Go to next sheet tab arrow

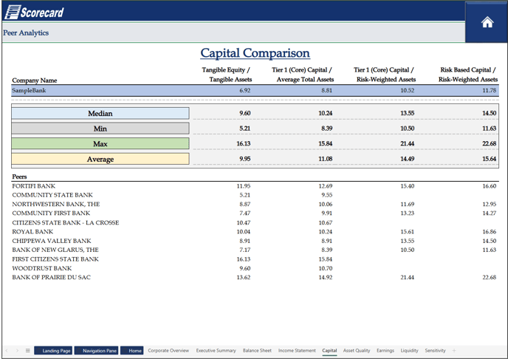tap(17, 350)
